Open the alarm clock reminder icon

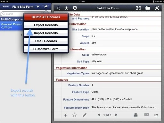pyautogui.click(x=75, y=8)
